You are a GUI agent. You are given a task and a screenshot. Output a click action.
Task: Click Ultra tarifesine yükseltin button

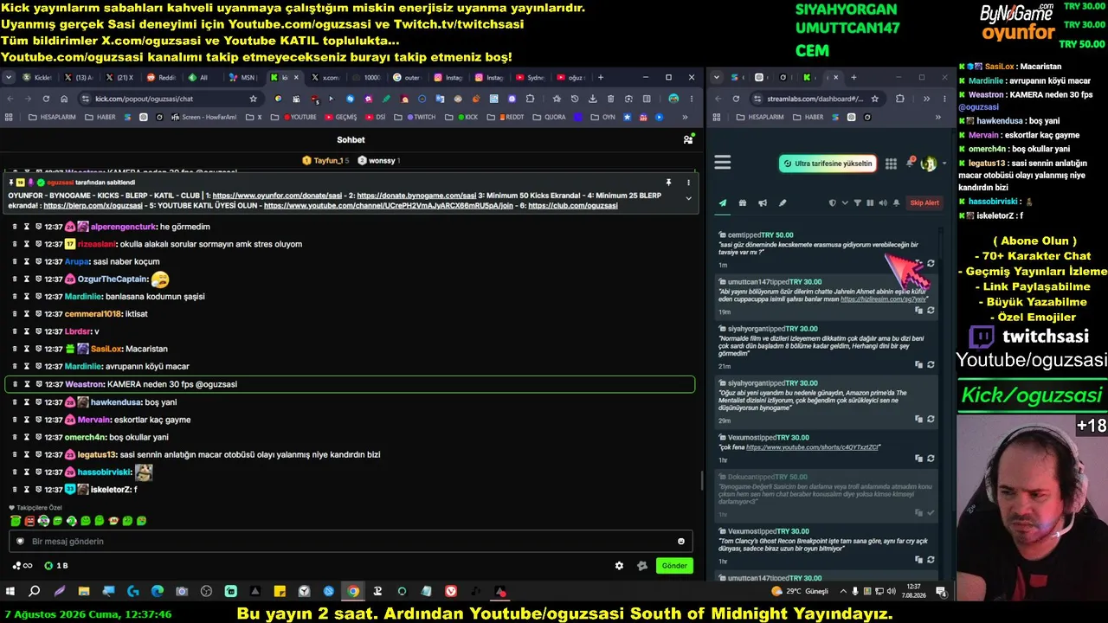click(x=828, y=164)
